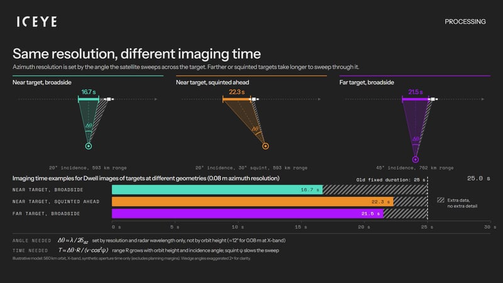Click the 'Near target, squinted ahead' diagram title

click(213, 82)
